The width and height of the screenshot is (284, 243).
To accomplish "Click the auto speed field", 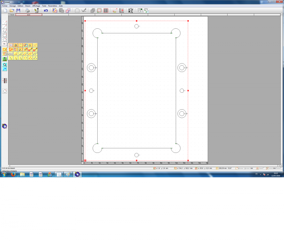I will pos(29,15).
